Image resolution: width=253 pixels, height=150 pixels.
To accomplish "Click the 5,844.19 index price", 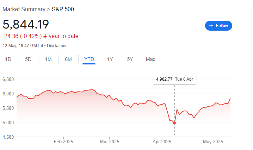I will [x=26, y=24].
